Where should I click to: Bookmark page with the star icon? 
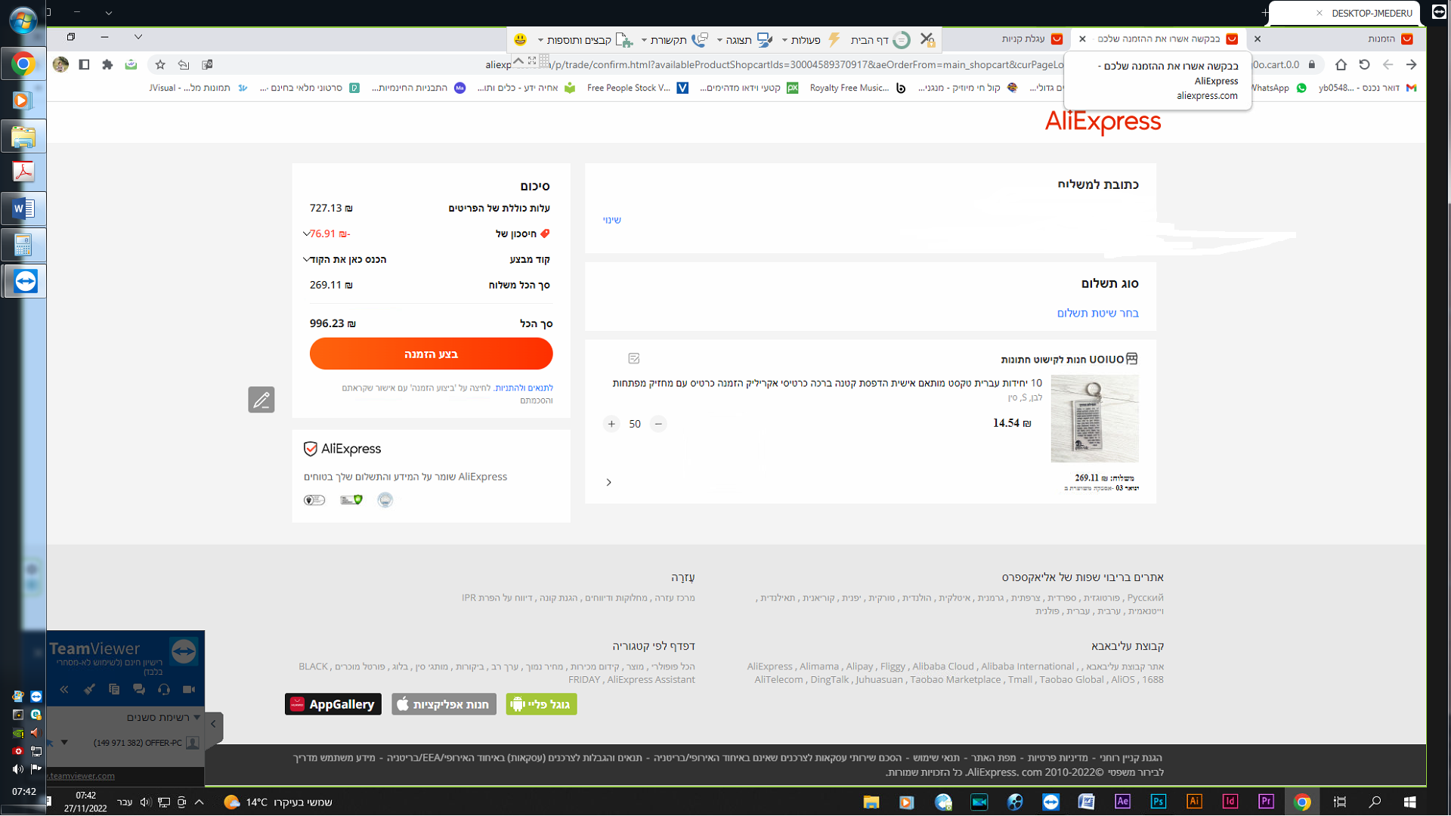click(x=160, y=65)
